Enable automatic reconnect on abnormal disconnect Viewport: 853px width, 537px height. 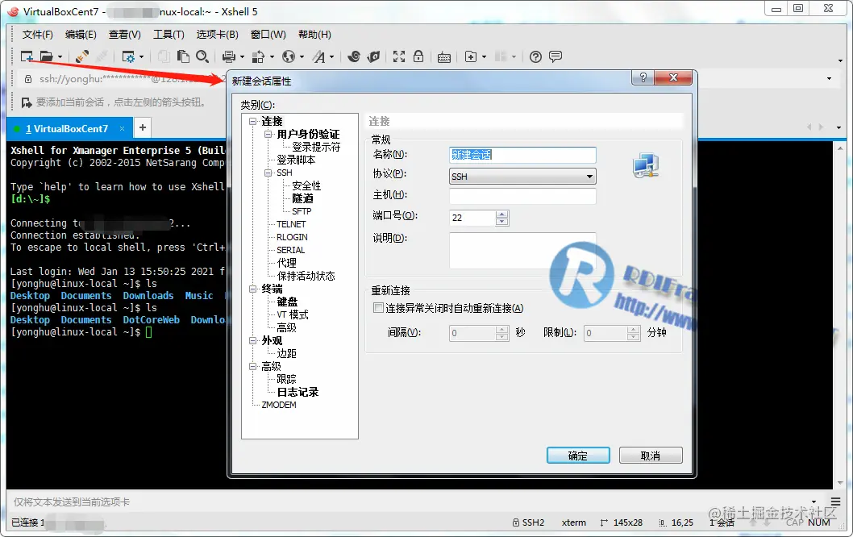coord(378,307)
